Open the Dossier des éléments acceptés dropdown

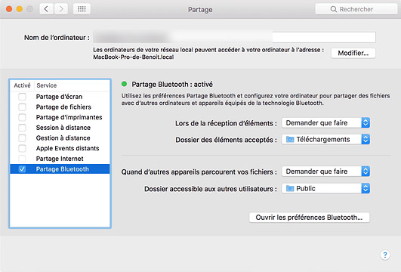[325, 140]
